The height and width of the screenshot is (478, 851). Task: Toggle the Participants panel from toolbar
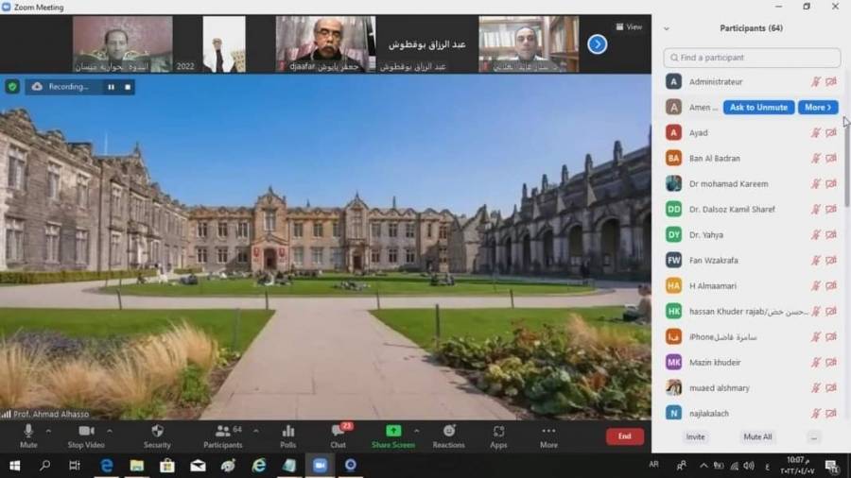coord(223,435)
